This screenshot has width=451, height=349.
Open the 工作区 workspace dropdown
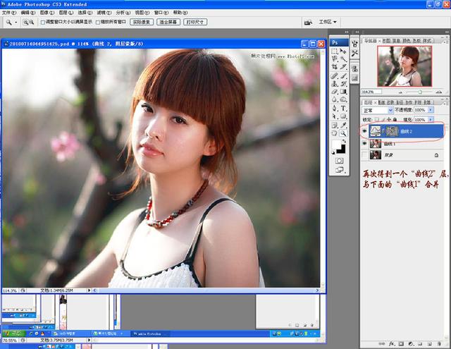click(329, 22)
